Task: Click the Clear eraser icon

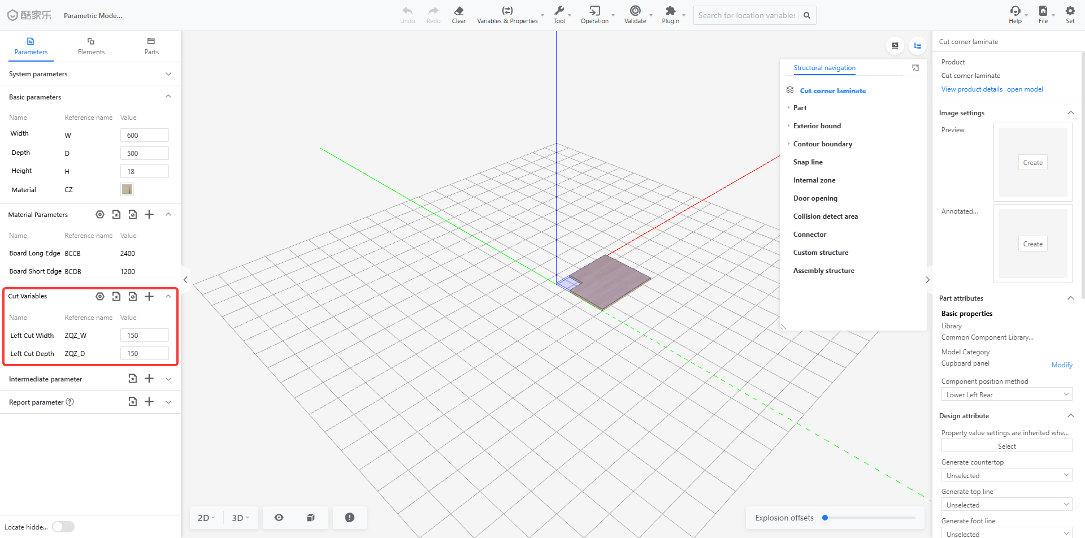Action: tap(458, 11)
